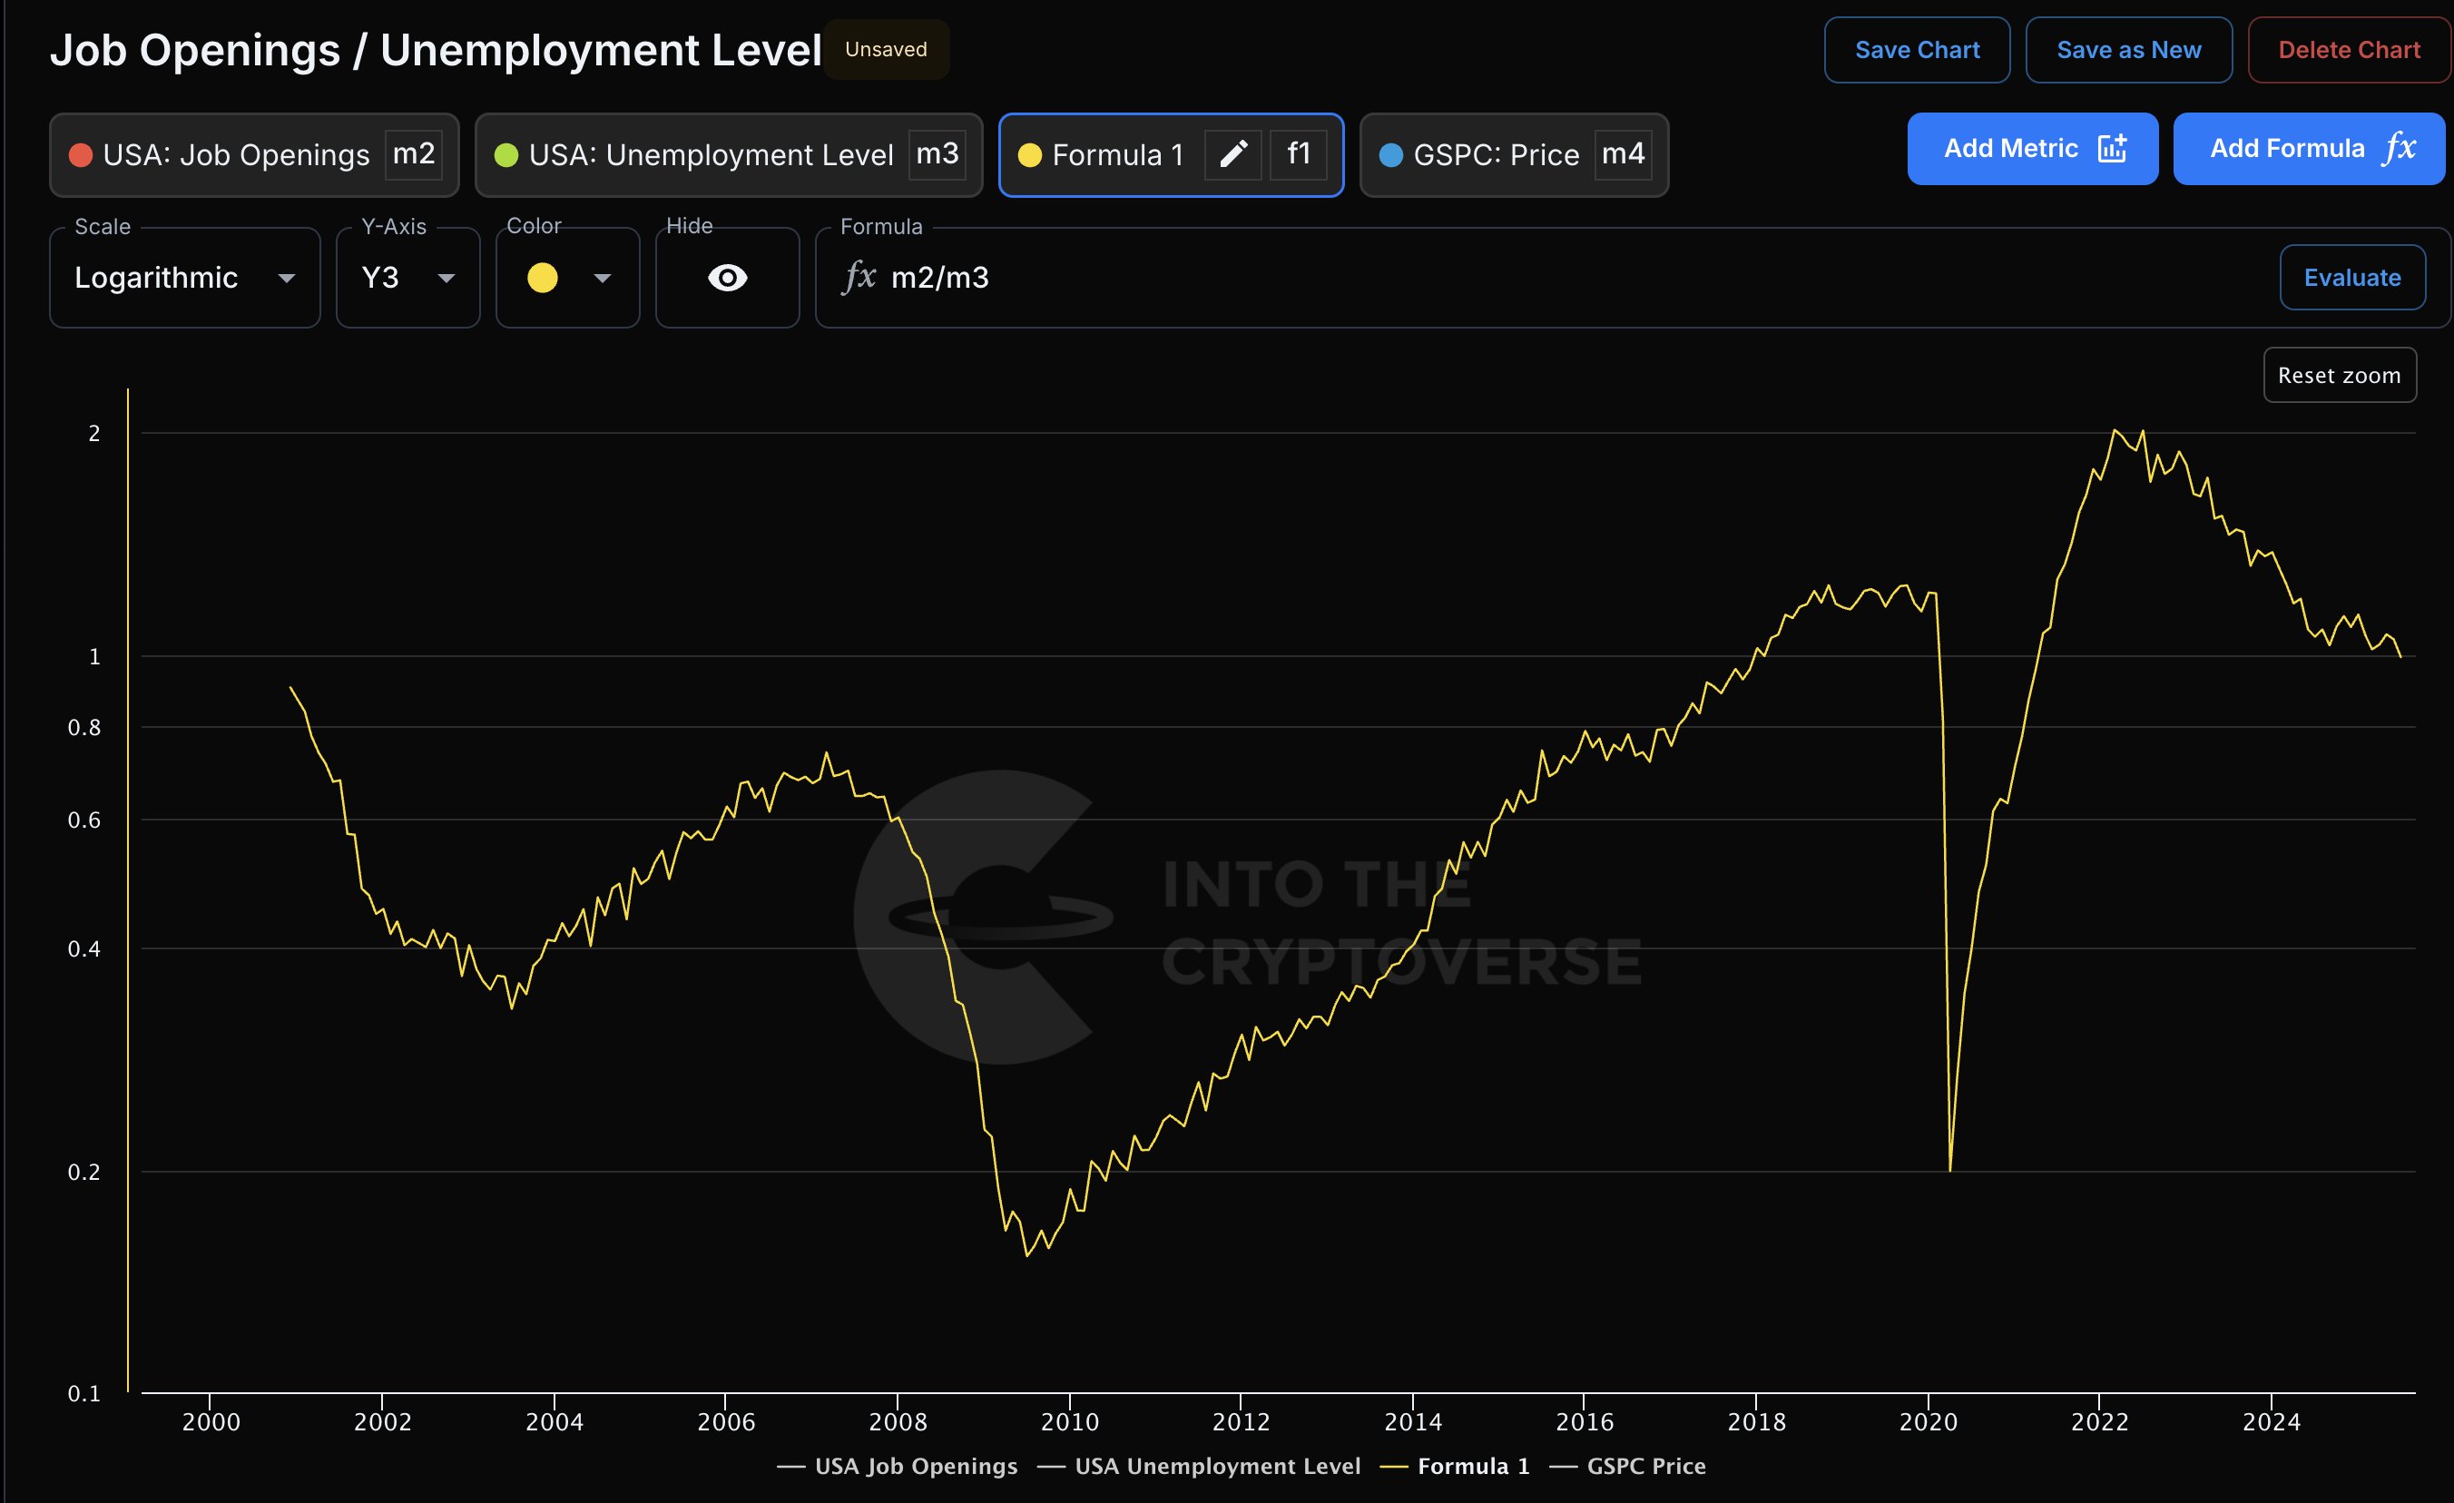
Task: Click the chart-plus icon in Add Metric
Action: (2111, 149)
